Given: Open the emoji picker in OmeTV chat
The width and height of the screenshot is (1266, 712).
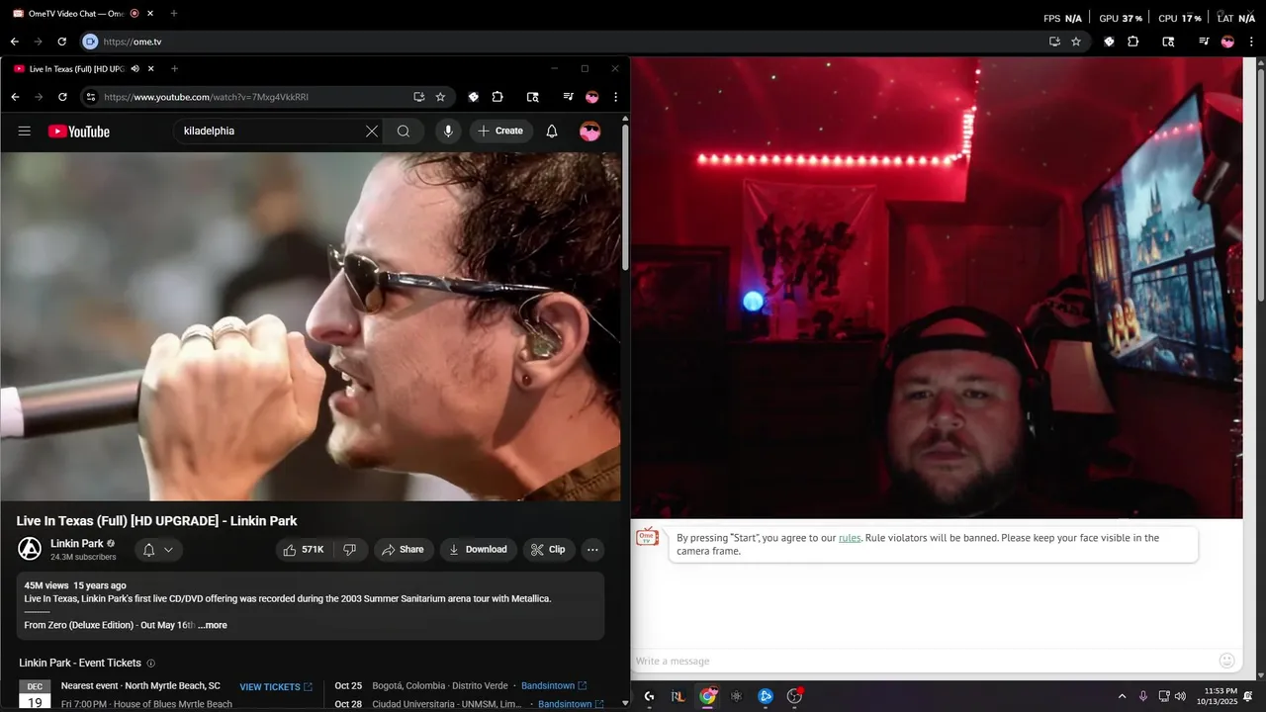Looking at the screenshot, I should tap(1227, 661).
